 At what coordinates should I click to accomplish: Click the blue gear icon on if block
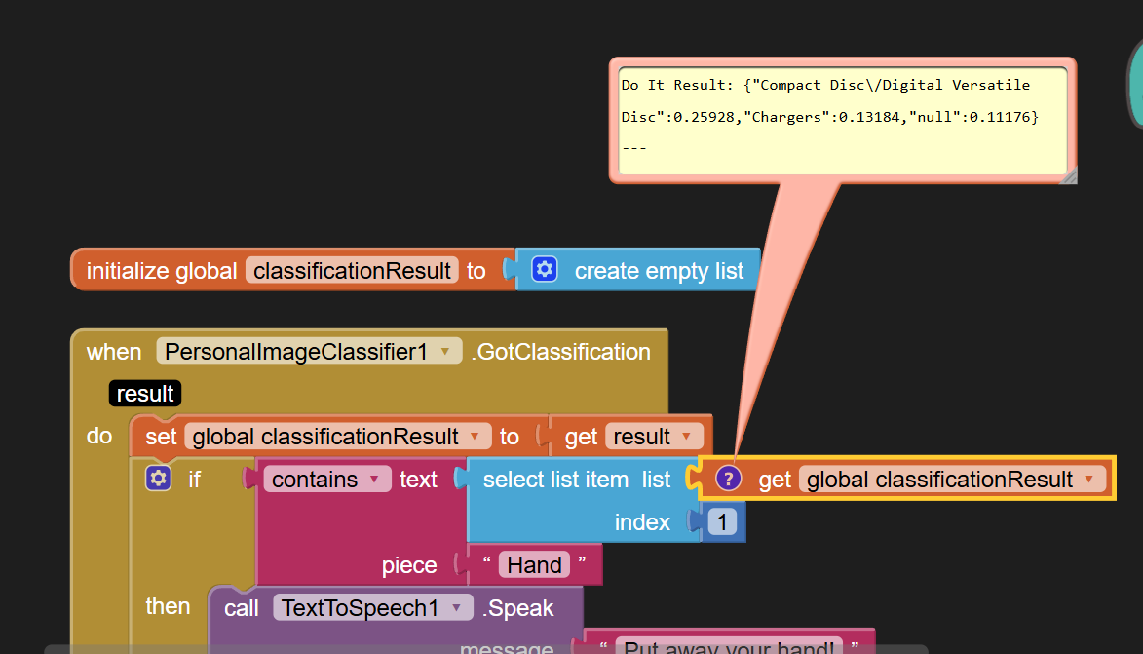[x=159, y=479]
